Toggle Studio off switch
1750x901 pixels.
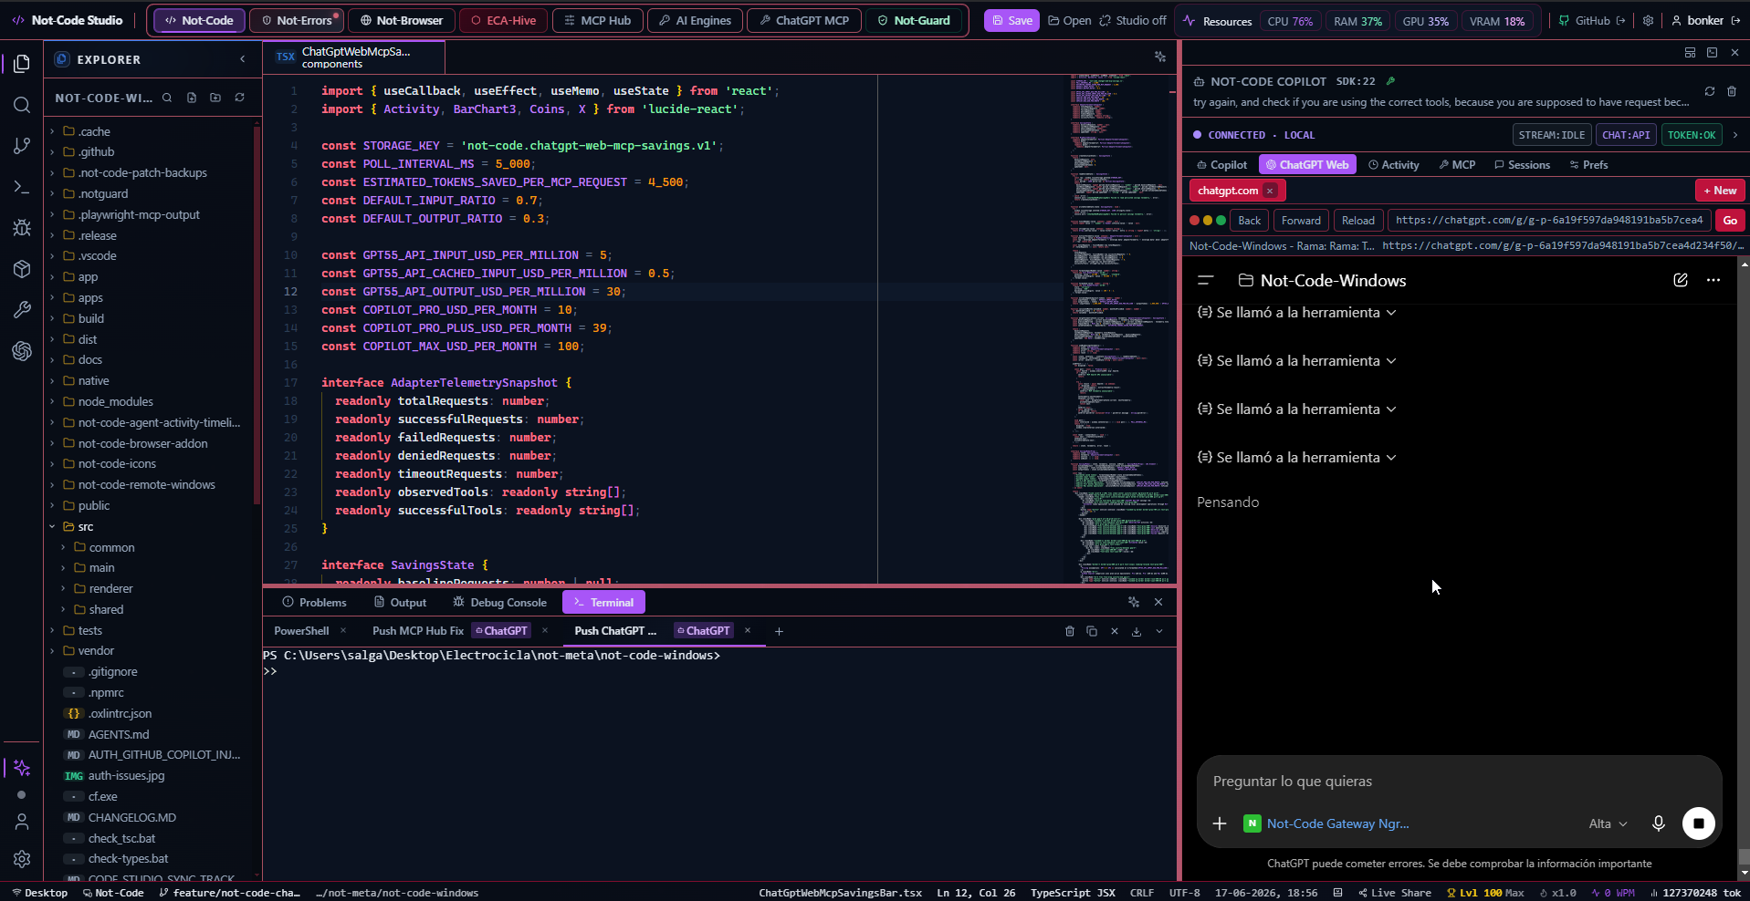(1133, 20)
